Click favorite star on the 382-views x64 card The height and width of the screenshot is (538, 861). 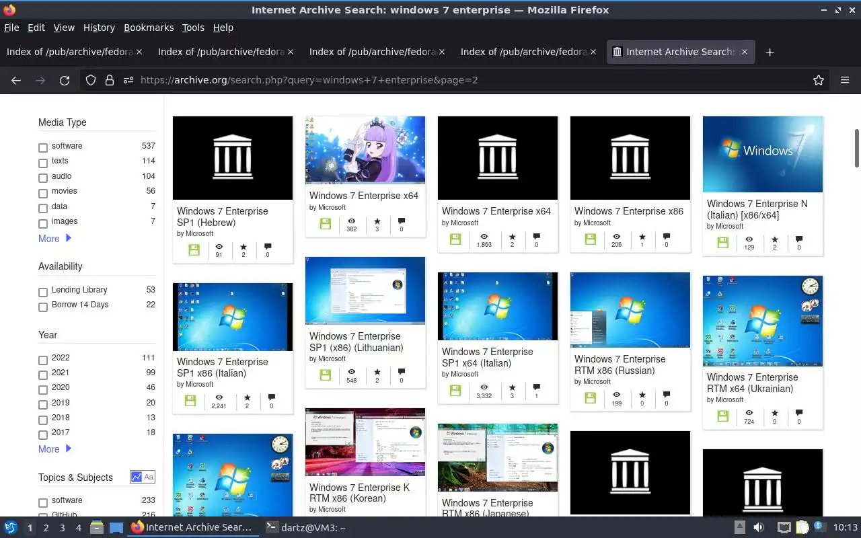click(x=377, y=221)
